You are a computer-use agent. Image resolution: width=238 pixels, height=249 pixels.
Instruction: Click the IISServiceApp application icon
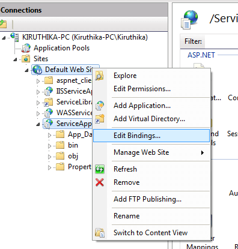coord(49,91)
